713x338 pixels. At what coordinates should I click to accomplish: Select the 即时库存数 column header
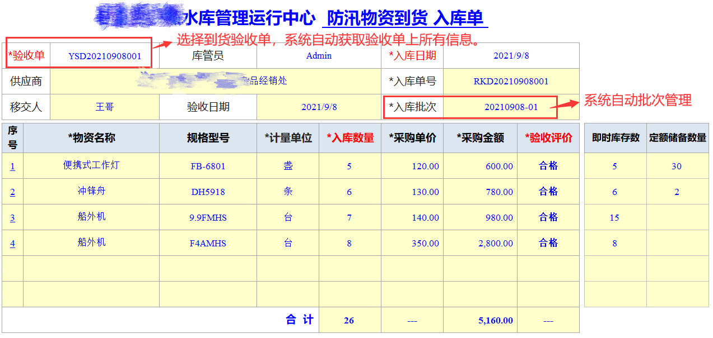click(614, 139)
